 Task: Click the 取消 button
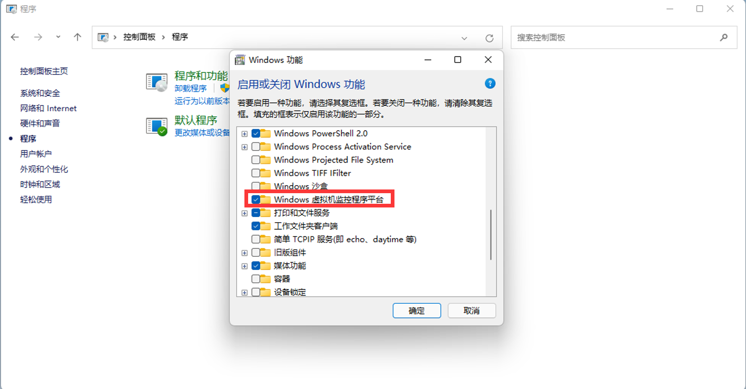472,311
